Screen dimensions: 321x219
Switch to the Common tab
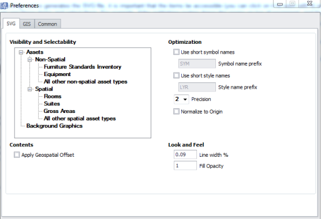[47, 24]
